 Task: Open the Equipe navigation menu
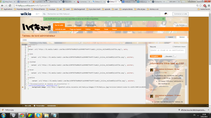78,25
